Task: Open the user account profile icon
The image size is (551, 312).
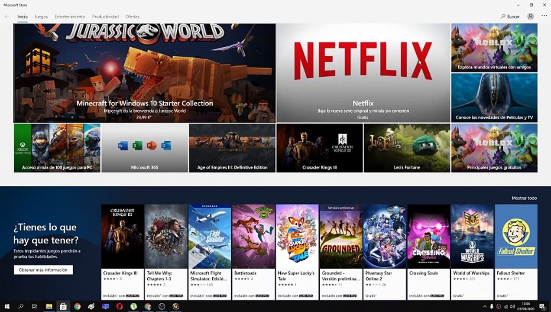Action: 531,16
